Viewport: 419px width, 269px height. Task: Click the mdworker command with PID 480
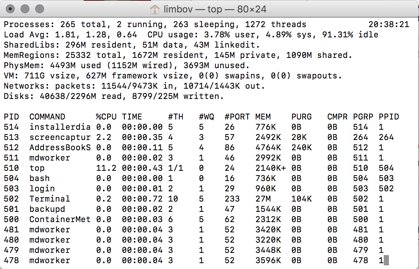tap(50, 240)
